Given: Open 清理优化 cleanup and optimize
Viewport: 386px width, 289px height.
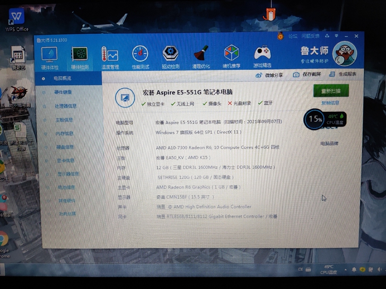Looking at the screenshot, I should [201, 57].
